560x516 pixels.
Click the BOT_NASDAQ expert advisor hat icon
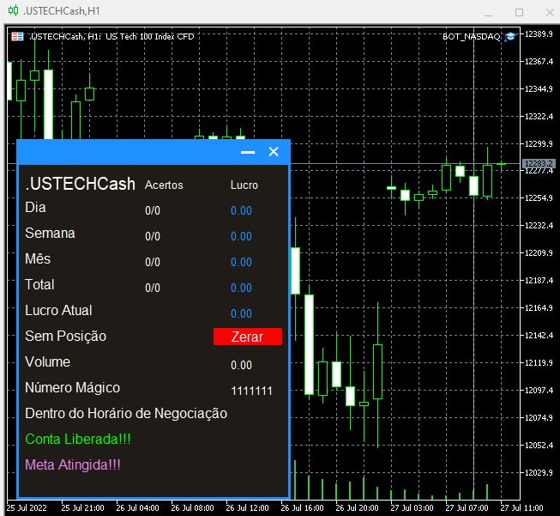[510, 36]
